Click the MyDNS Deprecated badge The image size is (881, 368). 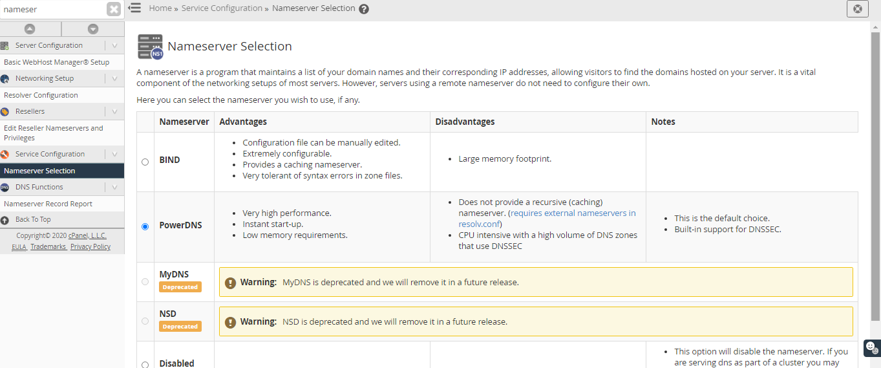click(x=180, y=287)
